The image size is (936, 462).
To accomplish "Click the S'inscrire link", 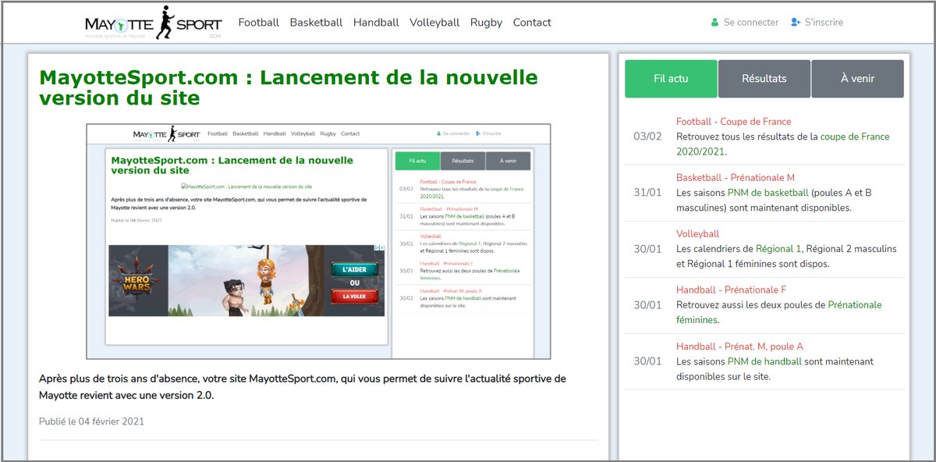I will [824, 23].
